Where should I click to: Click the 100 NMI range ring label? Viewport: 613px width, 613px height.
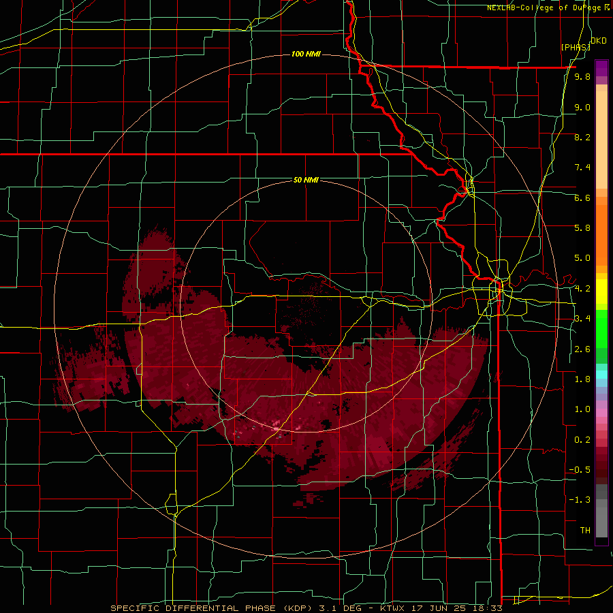point(306,54)
